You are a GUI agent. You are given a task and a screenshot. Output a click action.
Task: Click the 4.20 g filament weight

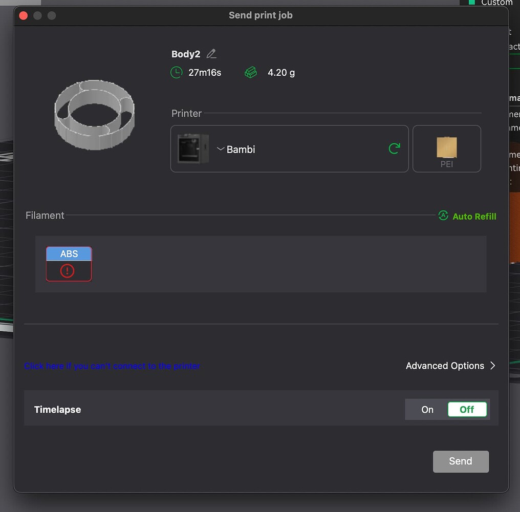point(281,73)
